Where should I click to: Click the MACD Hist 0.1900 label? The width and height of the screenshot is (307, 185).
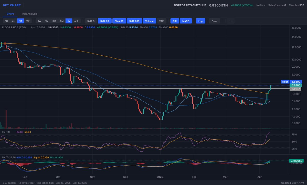(56, 157)
